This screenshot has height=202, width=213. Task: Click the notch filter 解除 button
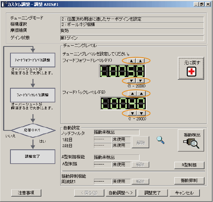pos(141,142)
